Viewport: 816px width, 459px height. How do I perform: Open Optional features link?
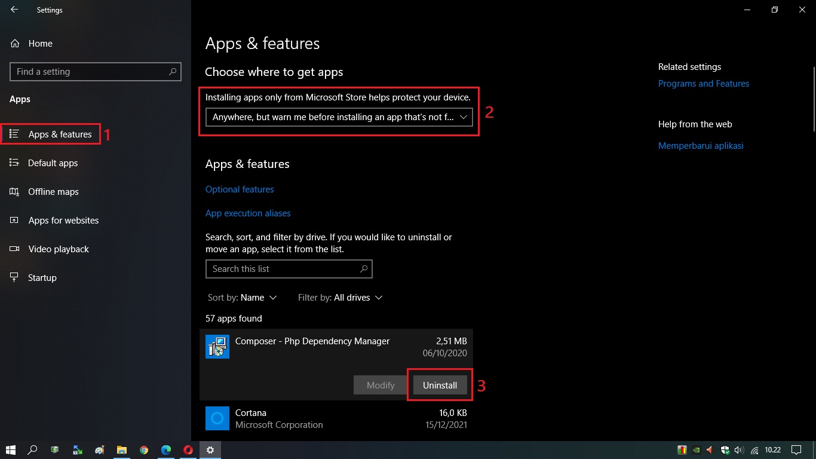click(x=240, y=189)
